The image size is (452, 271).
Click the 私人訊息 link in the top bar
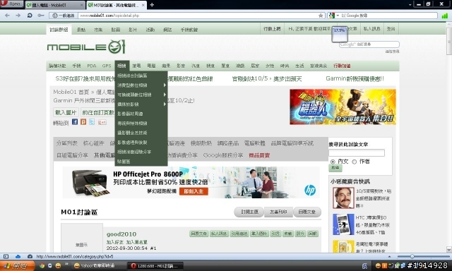[x=371, y=29]
